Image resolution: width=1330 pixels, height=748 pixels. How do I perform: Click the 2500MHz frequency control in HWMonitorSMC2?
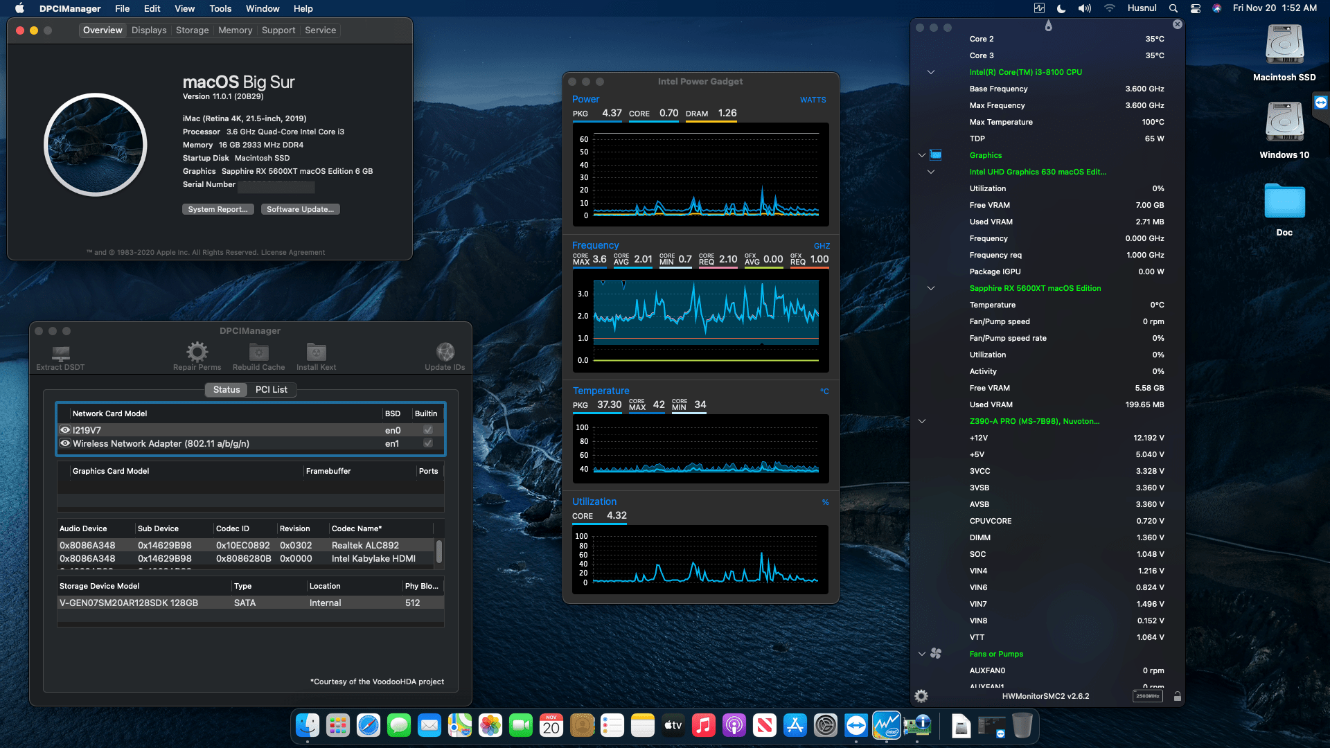tap(1148, 696)
